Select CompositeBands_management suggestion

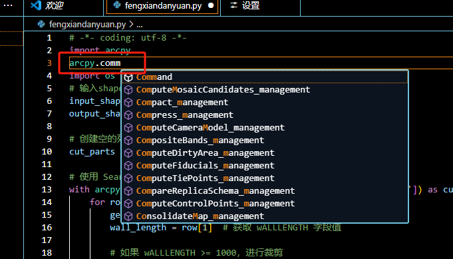[265, 140]
